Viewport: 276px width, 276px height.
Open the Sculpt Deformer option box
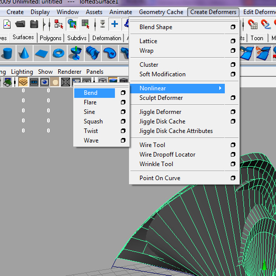point(233,98)
